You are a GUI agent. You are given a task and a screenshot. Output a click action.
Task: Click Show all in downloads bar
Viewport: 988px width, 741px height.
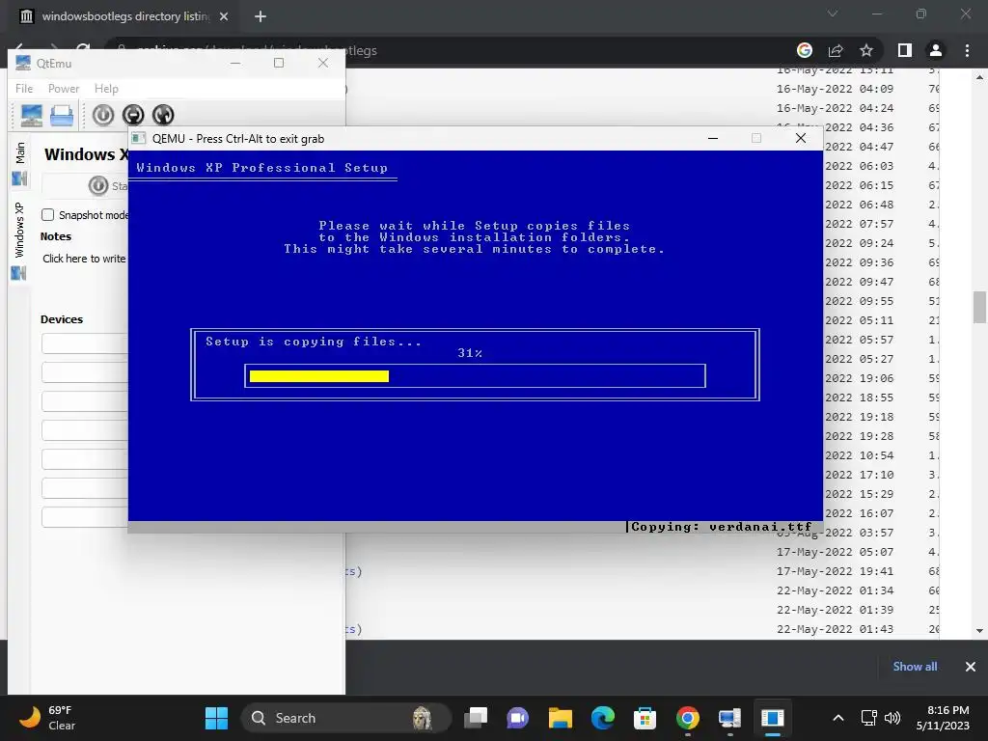click(915, 667)
